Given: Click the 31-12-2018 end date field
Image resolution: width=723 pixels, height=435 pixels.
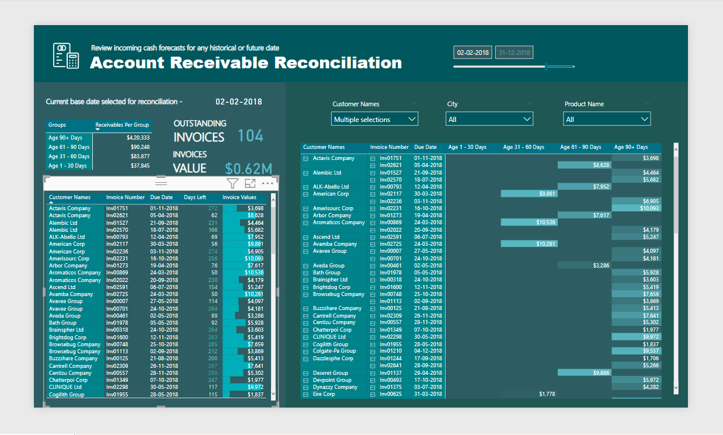Looking at the screenshot, I should coord(514,53).
